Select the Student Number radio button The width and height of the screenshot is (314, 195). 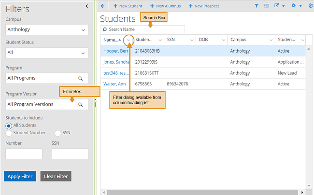(x=9, y=133)
